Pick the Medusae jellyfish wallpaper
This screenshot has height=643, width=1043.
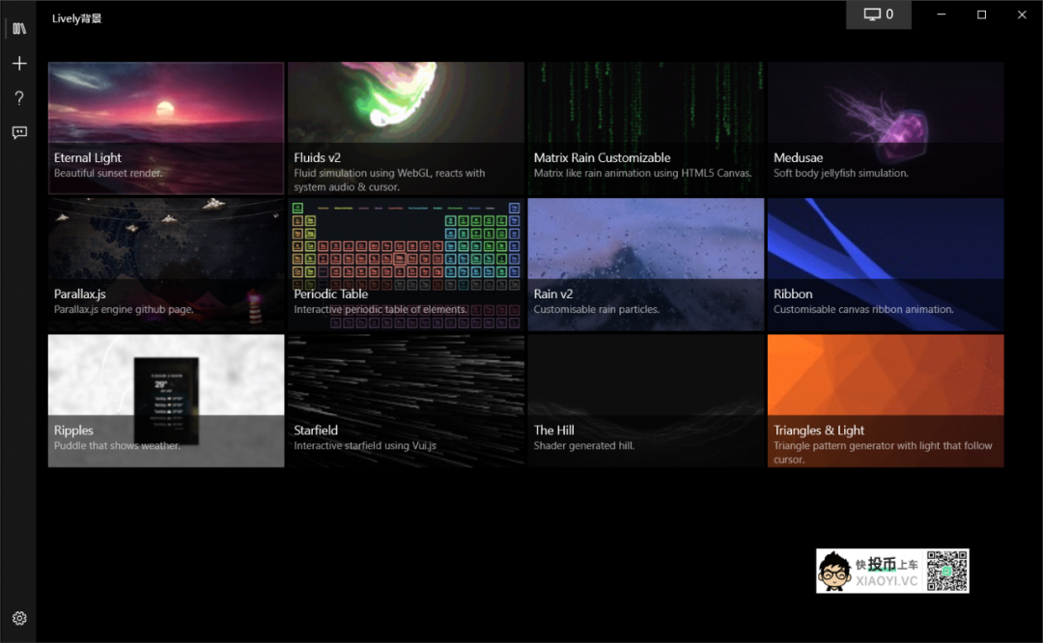886,128
